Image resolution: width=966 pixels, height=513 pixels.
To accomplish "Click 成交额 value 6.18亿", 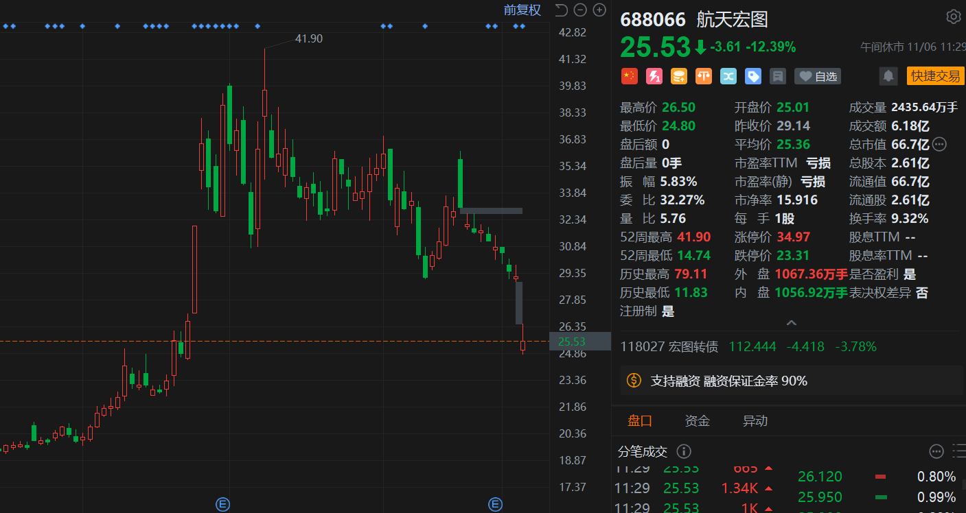I will point(910,126).
